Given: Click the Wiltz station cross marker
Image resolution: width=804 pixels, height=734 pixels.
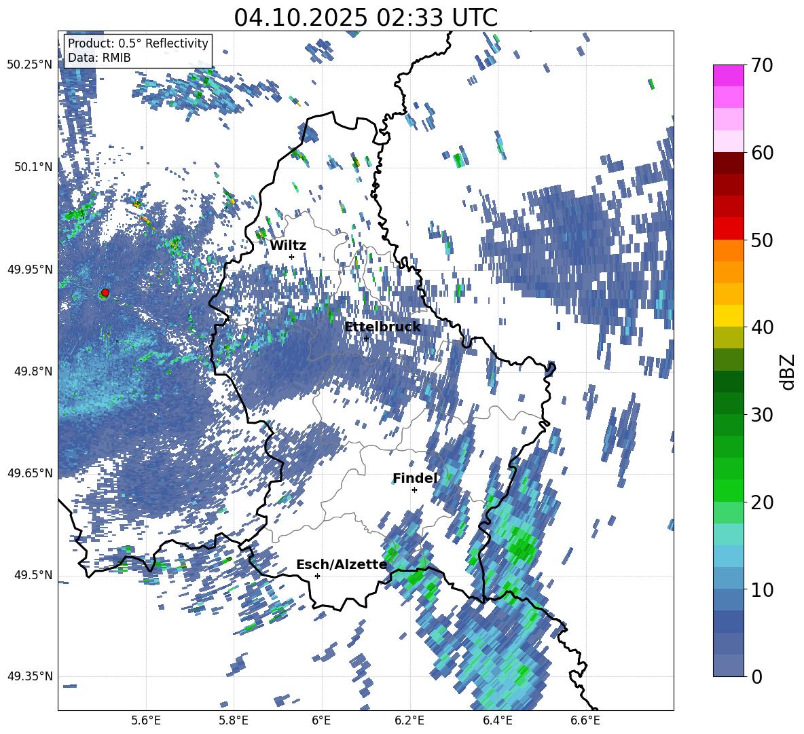Looking at the screenshot, I should click(292, 257).
